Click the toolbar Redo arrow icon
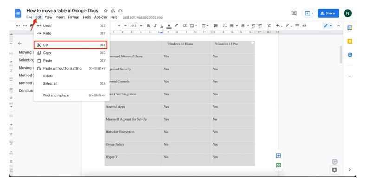 (x=25, y=26)
